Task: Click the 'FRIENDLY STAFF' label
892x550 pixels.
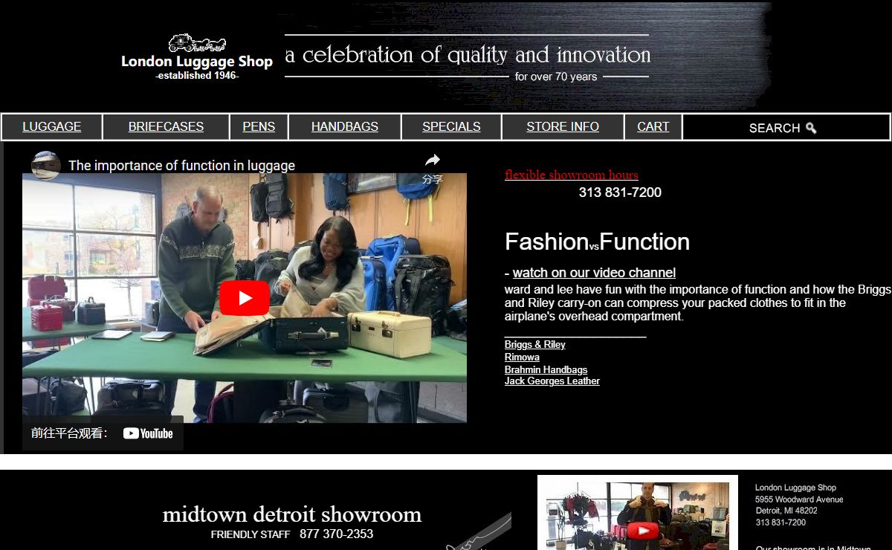Action: [251, 534]
